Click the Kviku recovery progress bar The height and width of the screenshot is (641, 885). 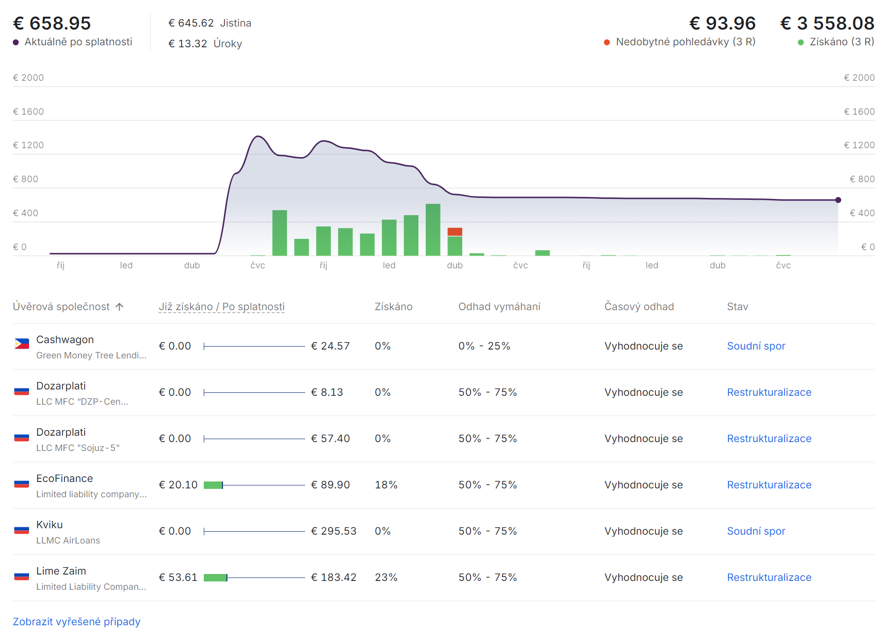pyautogui.click(x=254, y=531)
